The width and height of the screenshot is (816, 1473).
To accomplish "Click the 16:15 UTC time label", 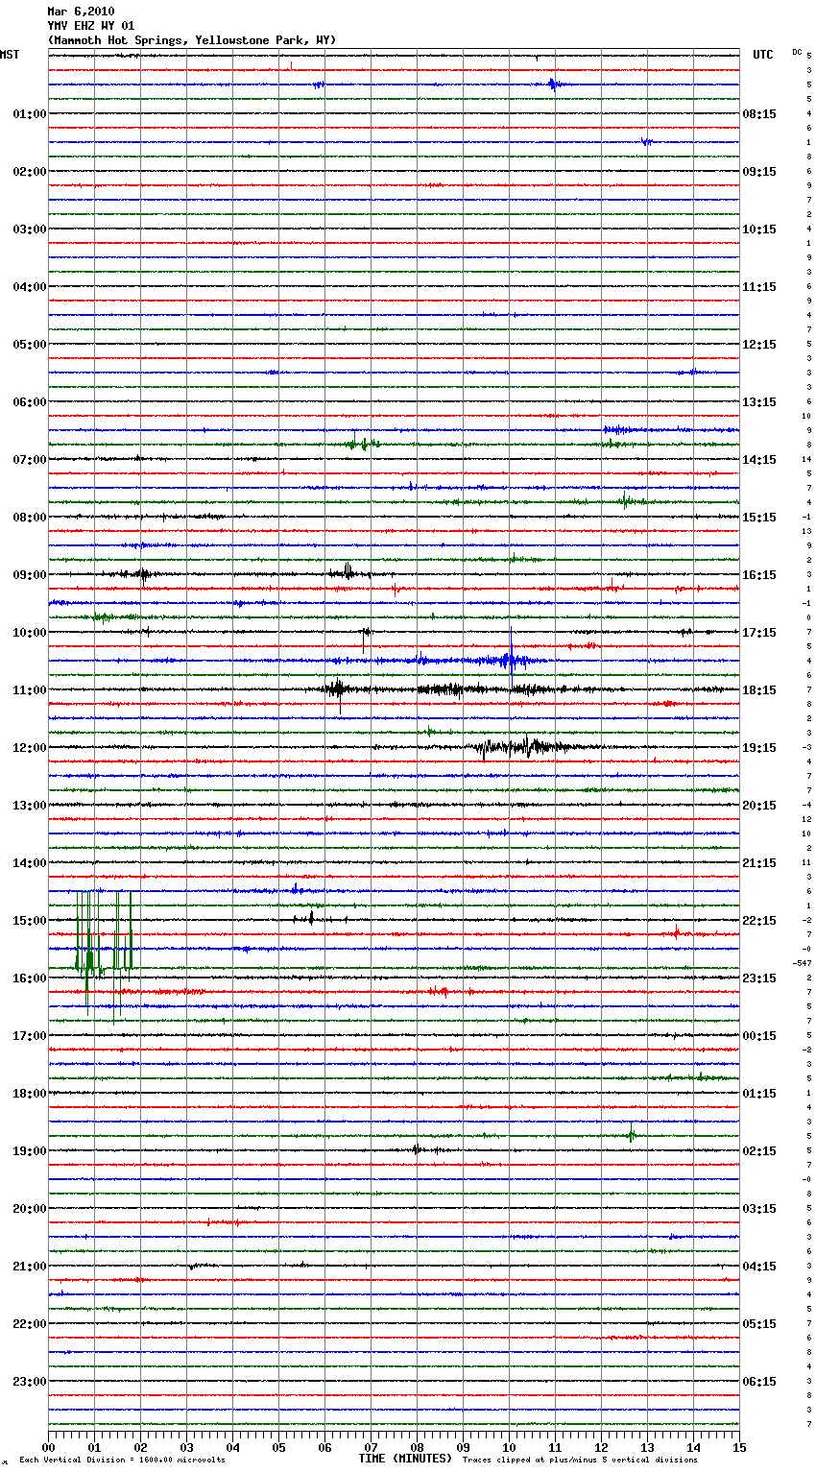I will 759,575.
